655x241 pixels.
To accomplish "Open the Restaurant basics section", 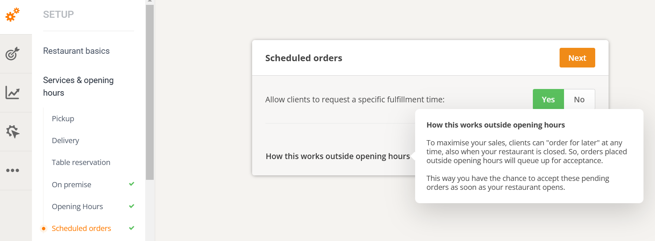I will coord(76,51).
